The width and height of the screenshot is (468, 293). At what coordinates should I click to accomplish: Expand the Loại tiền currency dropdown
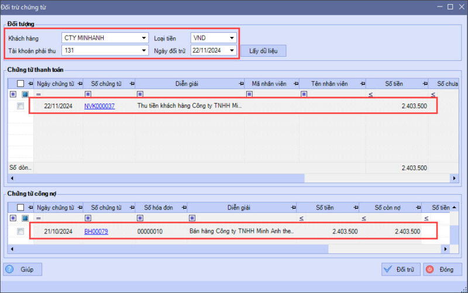coord(232,38)
